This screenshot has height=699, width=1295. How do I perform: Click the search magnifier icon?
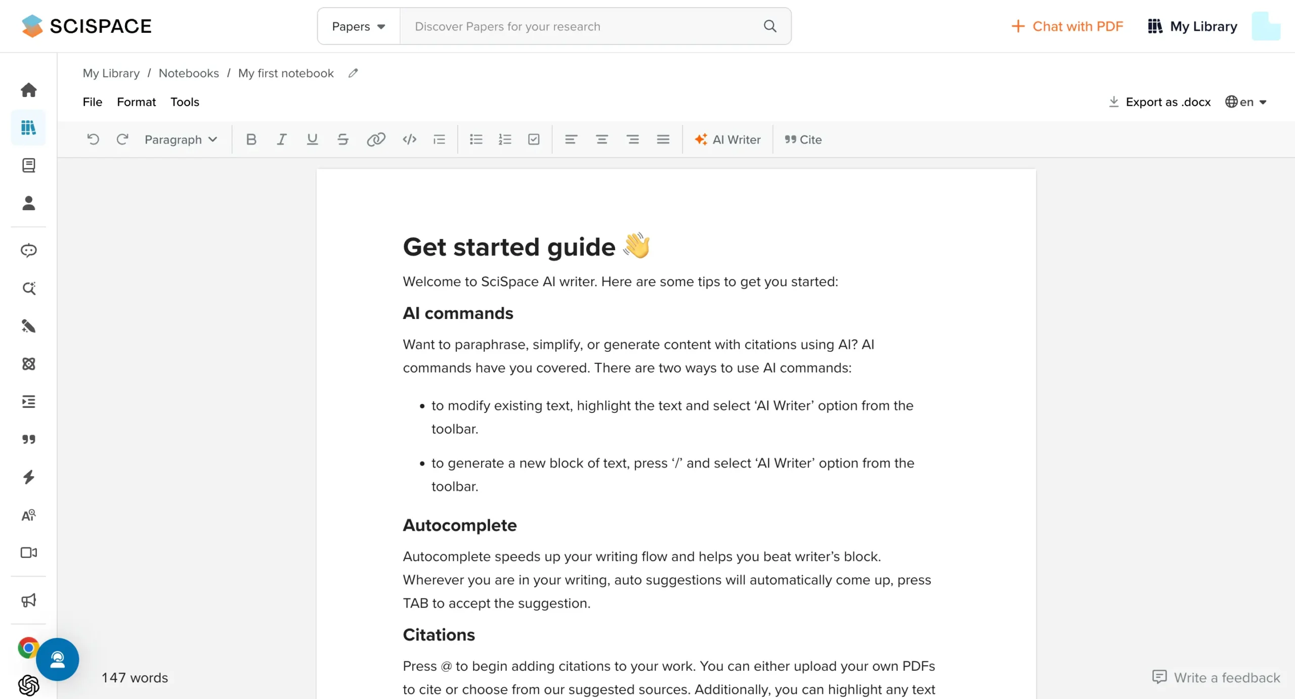point(770,26)
